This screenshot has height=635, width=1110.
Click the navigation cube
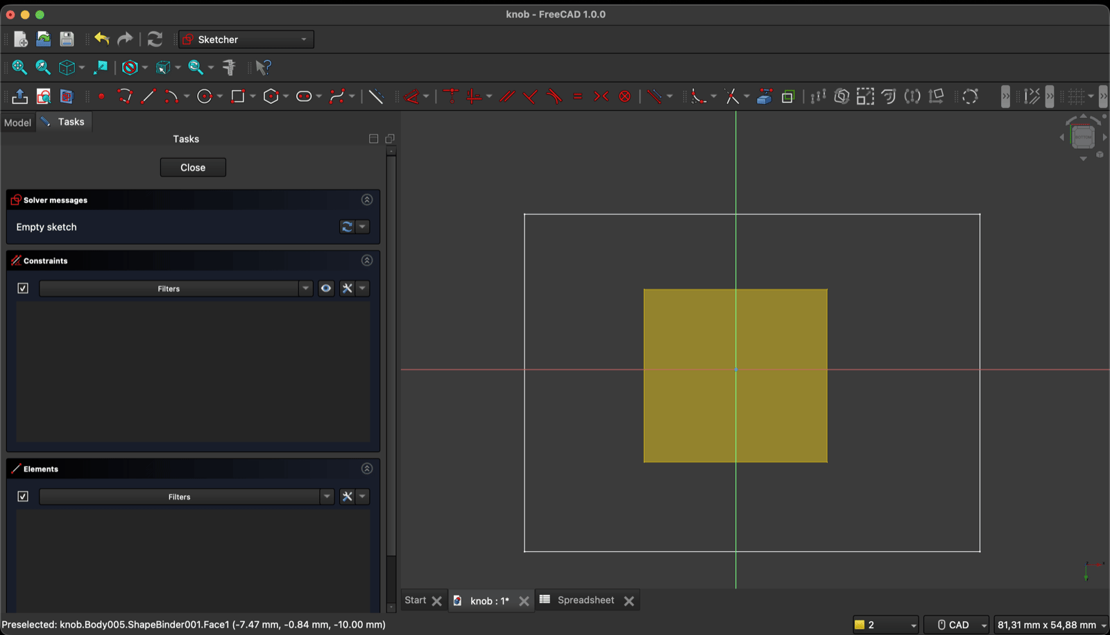pyautogui.click(x=1083, y=137)
